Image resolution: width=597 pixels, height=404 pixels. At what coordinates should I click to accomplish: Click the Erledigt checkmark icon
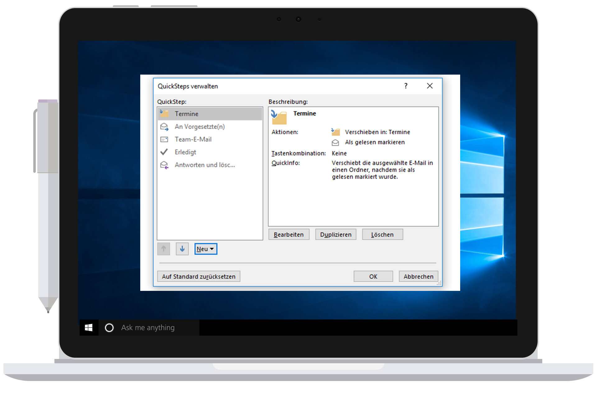[x=164, y=152]
